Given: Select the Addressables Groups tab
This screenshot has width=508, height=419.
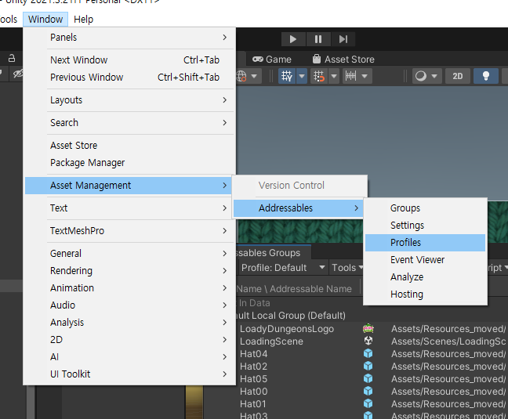Looking at the screenshot, I should coord(274,253).
